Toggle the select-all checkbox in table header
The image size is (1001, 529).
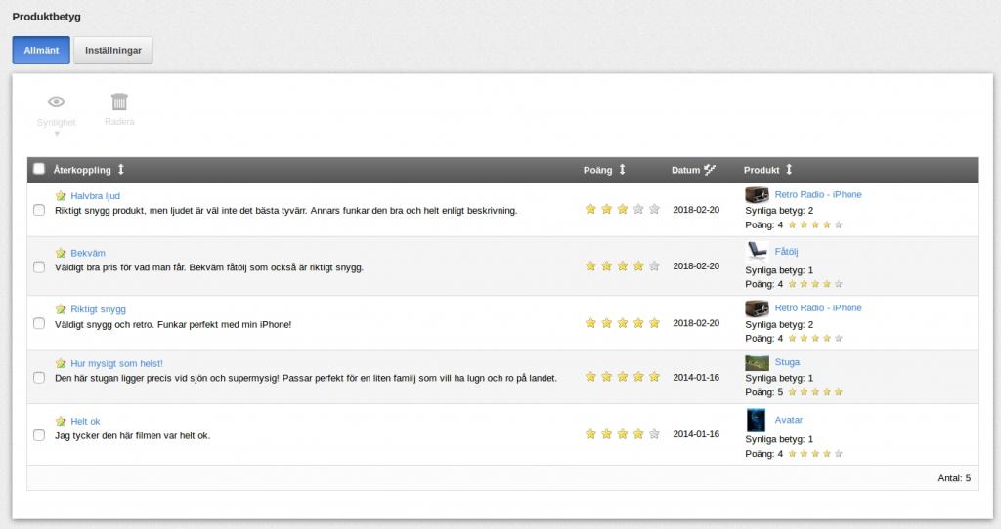pos(39,169)
